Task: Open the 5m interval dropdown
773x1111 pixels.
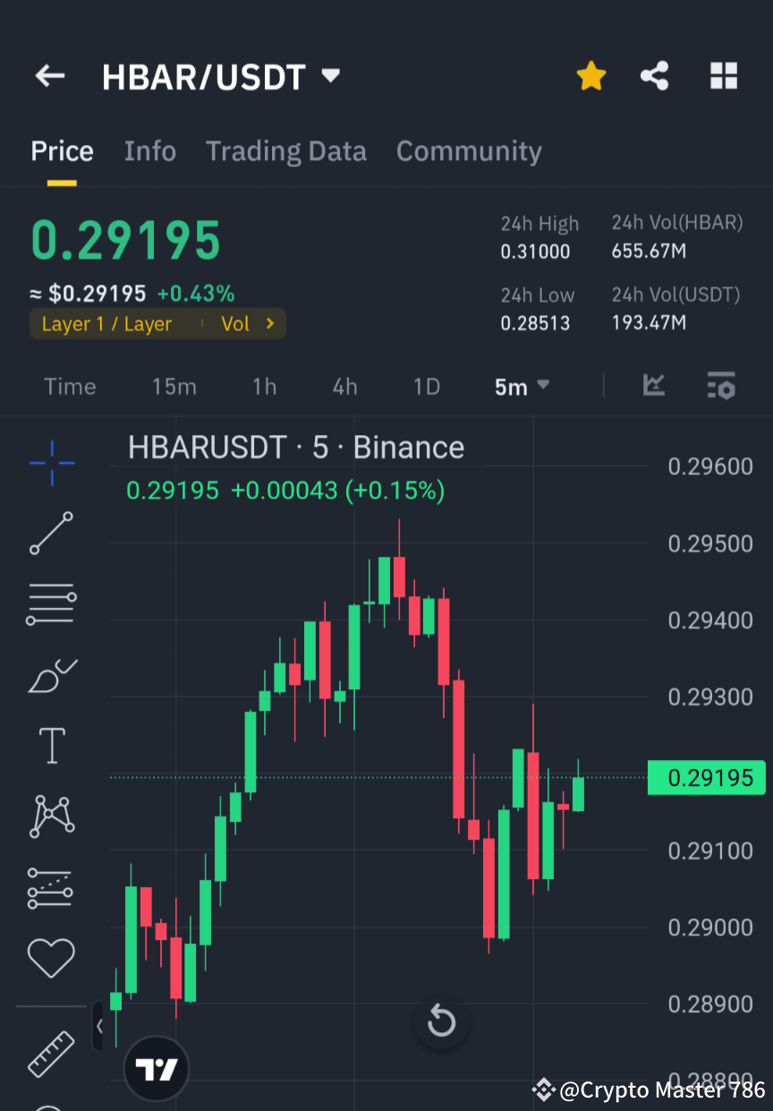Action: 522,386
